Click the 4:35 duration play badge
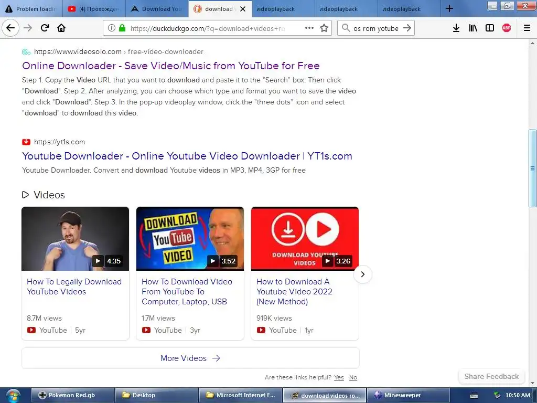Screen dimensions: 537x403 point(108,261)
